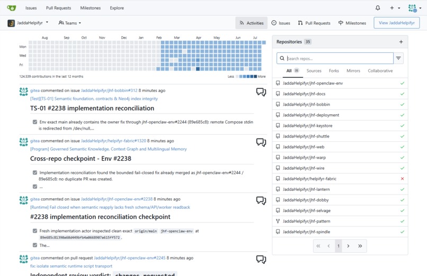Click comment icon for jhf-bobbin#312 activity
This screenshot has height=276, width=427.
coord(261,92)
